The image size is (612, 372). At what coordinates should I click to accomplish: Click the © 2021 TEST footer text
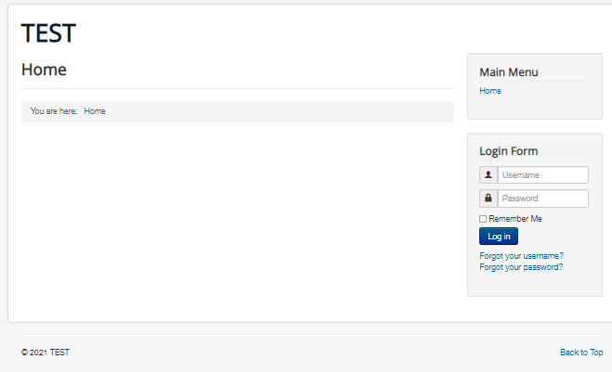(45, 353)
